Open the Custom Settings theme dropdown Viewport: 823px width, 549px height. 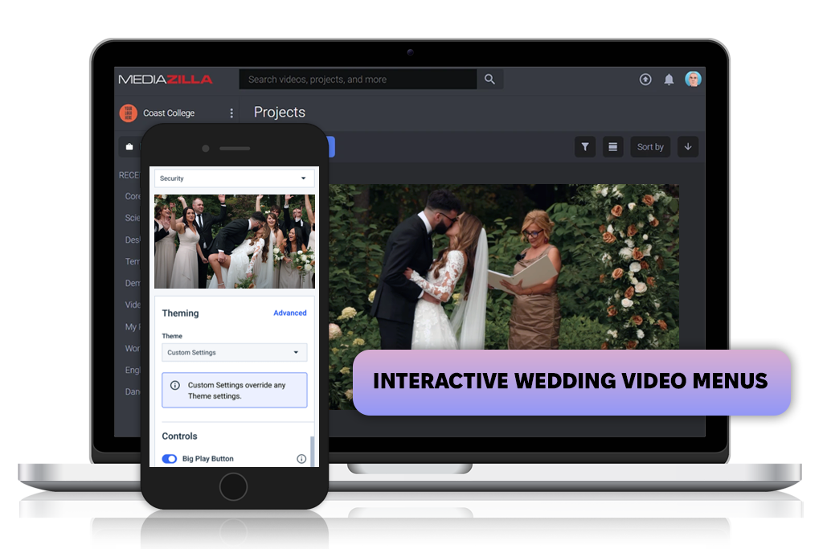coord(234,353)
